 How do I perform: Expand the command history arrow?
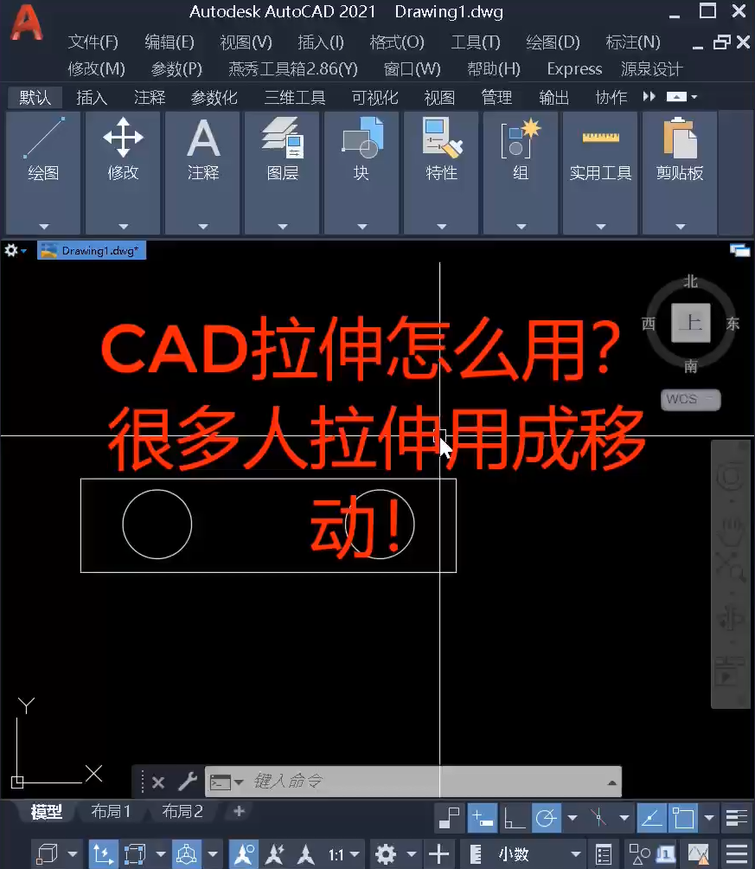point(611,782)
